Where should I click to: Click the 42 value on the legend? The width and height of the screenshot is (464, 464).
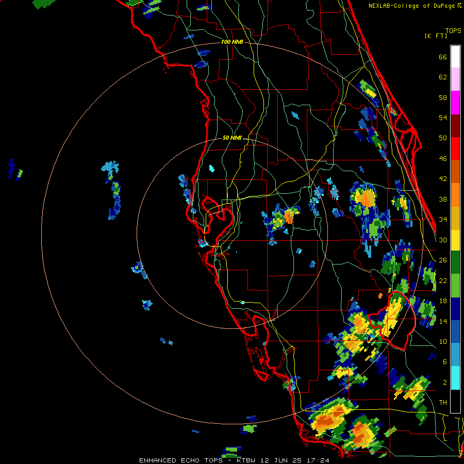(443, 179)
